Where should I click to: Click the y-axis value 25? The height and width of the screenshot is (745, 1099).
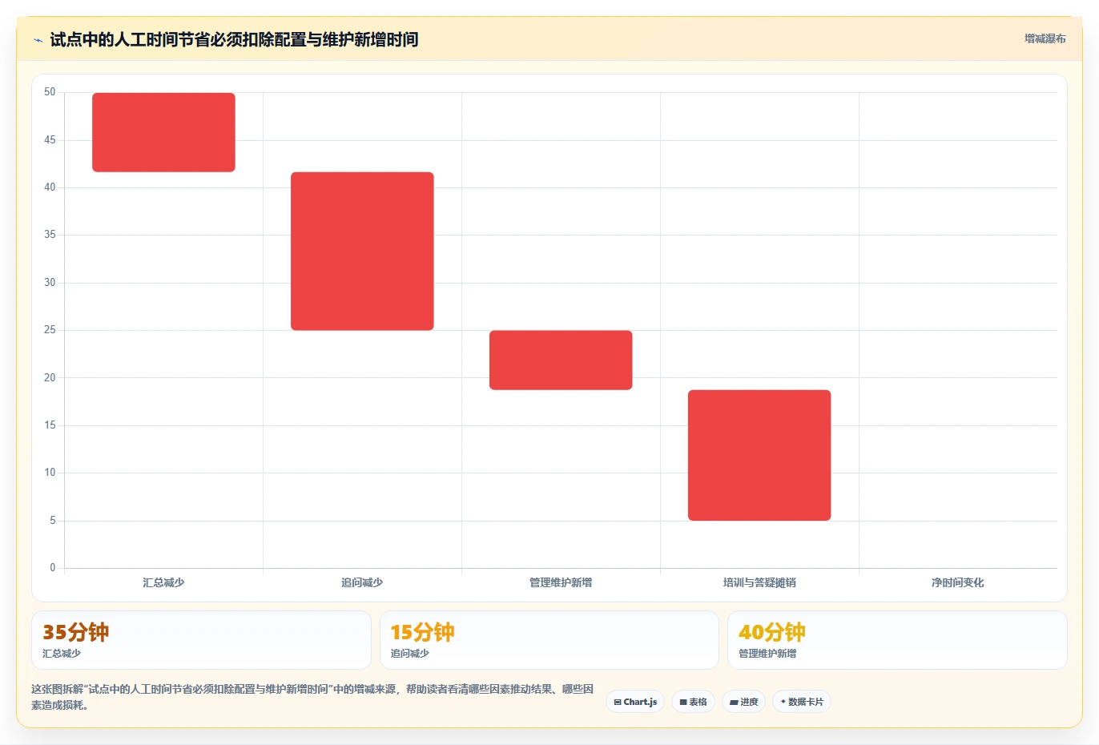pyautogui.click(x=50, y=330)
